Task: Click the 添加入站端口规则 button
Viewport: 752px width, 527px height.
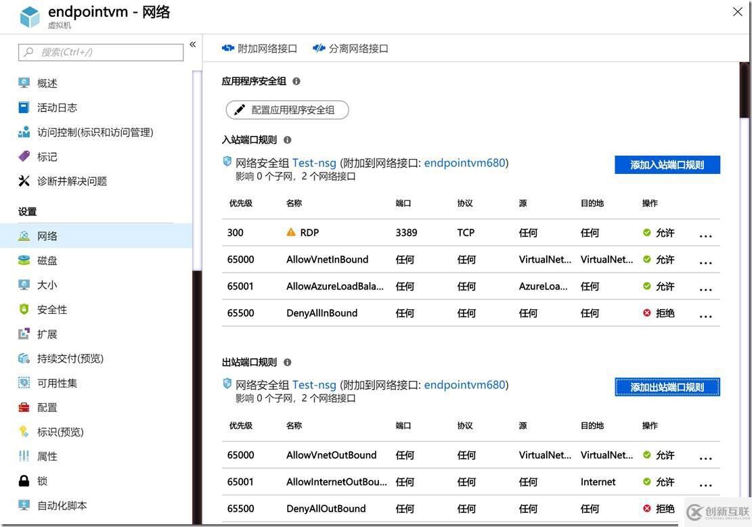Action: [667, 164]
